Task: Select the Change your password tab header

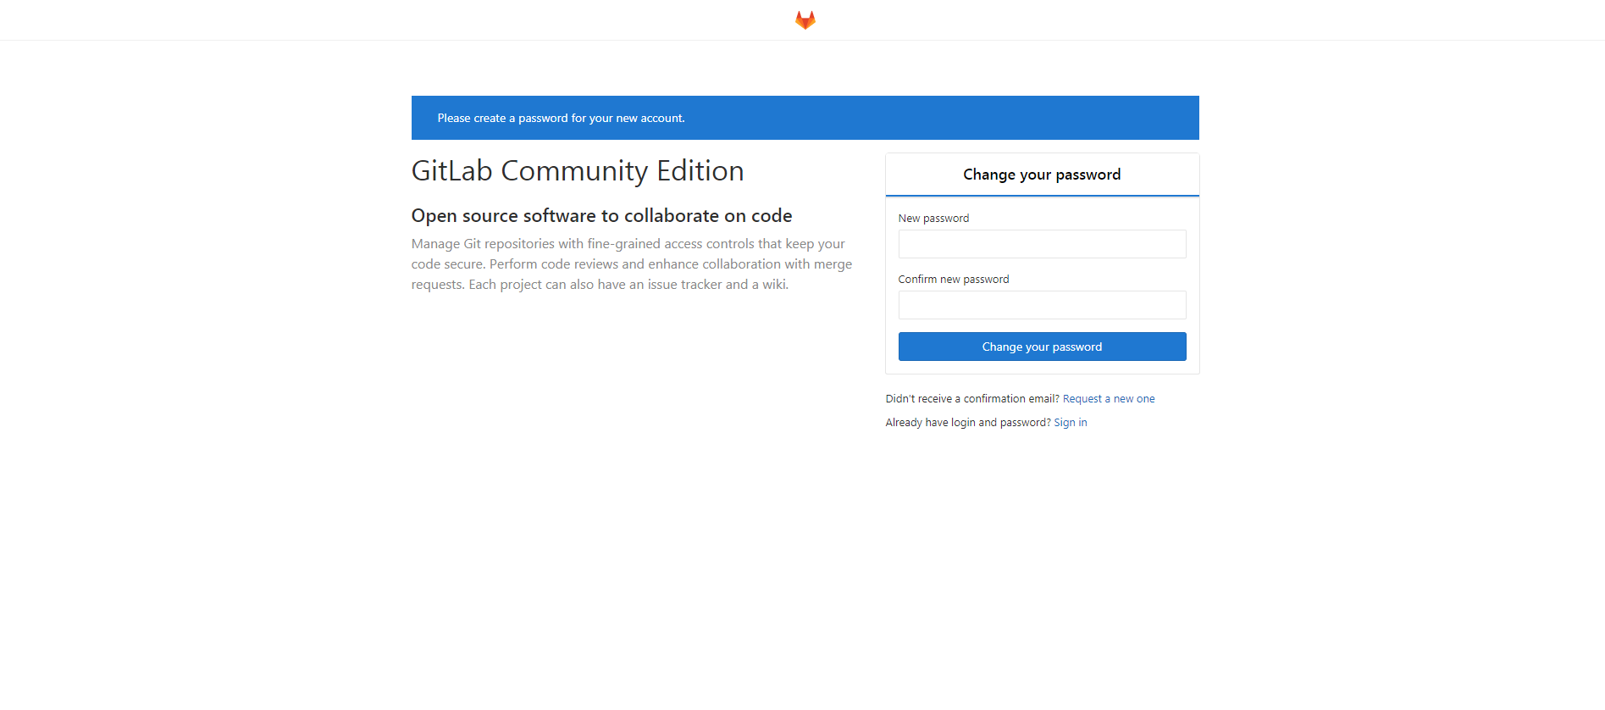Action: point(1042,175)
